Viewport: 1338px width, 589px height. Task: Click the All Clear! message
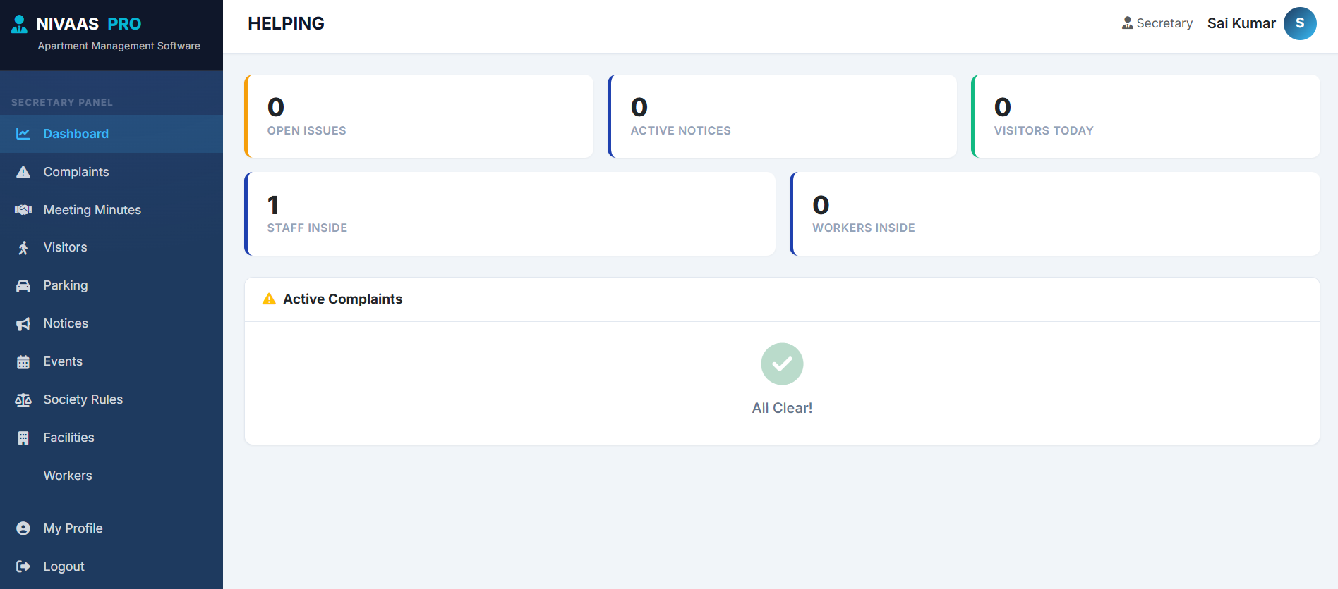click(782, 408)
